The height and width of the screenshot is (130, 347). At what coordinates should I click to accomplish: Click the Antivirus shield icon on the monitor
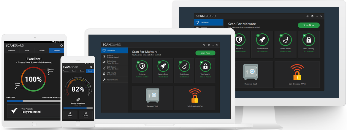(x=239, y=40)
